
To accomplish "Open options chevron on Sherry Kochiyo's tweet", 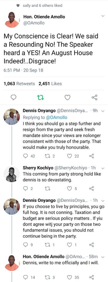I will [x=103, y=168].
